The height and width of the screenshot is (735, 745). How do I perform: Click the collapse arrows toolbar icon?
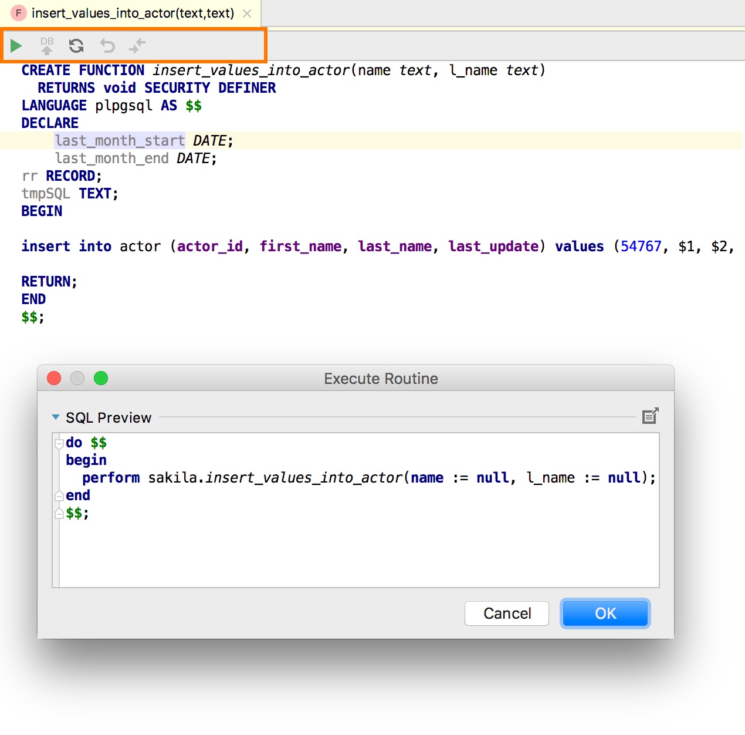pos(137,46)
